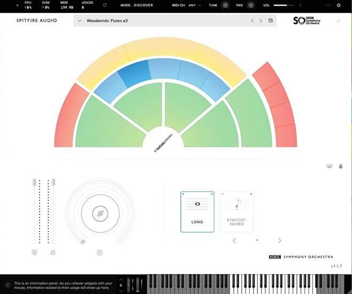Click the Tune knob
Screen dimensions: 352x294
point(225,5)
